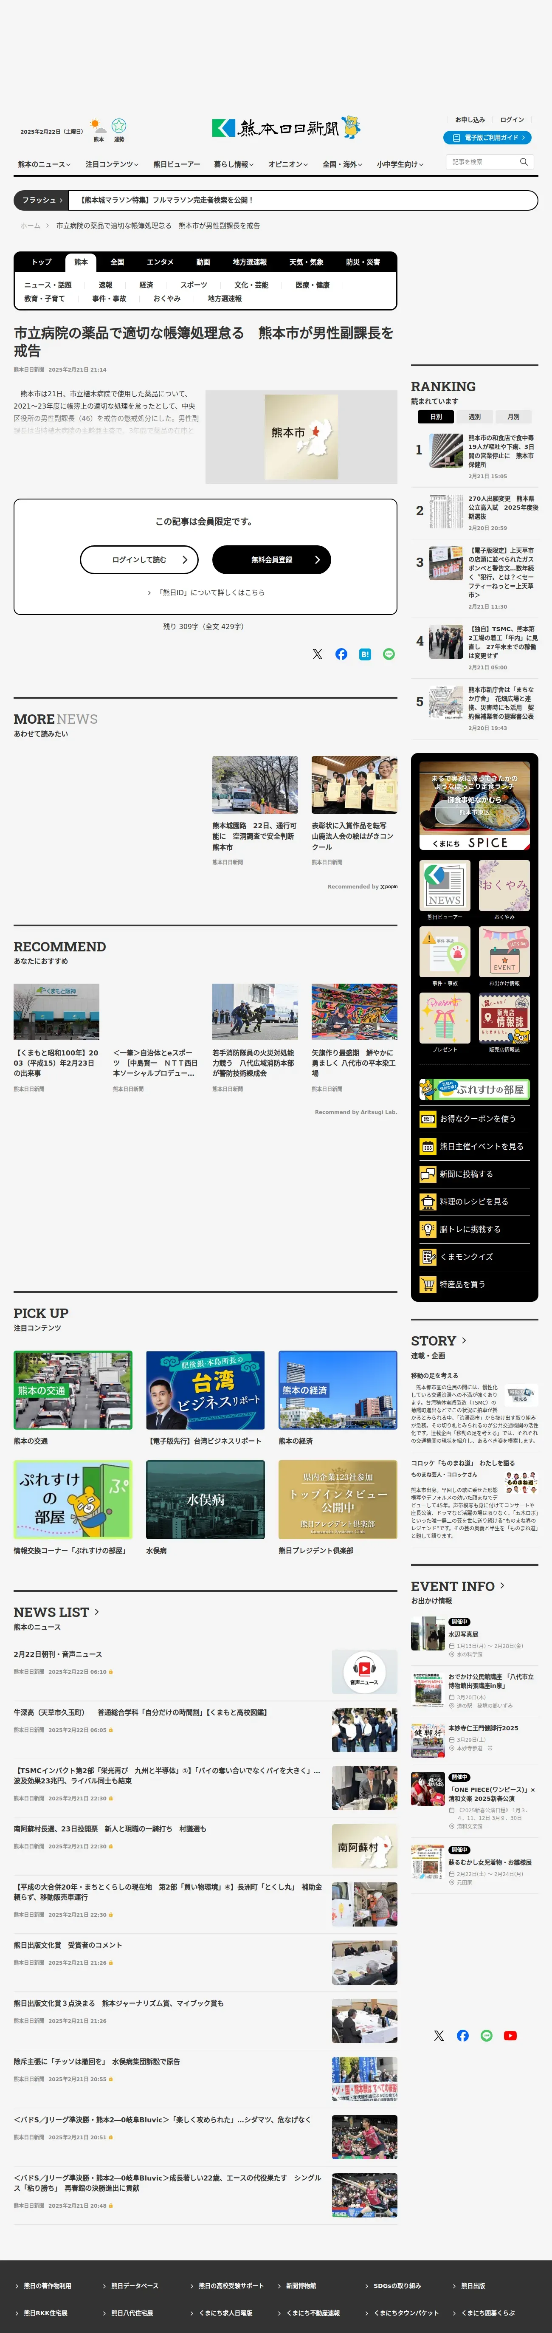Open the 水俣病 pick-up thumbnail
This screenshot has height=2333, width=552.
point(206,1499)
